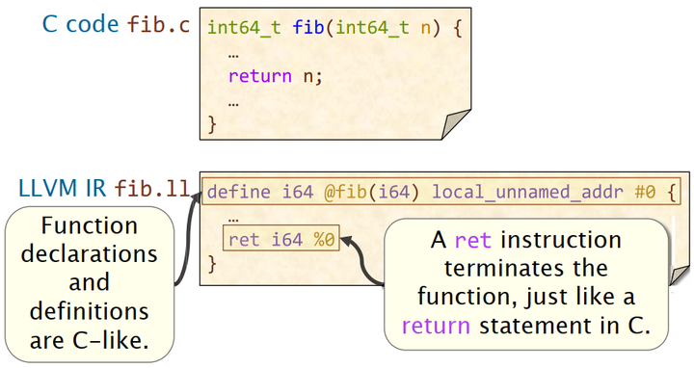This screenshot has width=694, height=368.
Task: Click the 'Function declarations and definitions' callout
Action: [x=89, y=284]
